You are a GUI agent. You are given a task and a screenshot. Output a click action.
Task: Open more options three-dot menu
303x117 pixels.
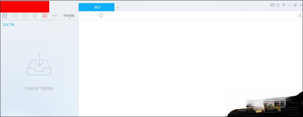tap(55, 16)
